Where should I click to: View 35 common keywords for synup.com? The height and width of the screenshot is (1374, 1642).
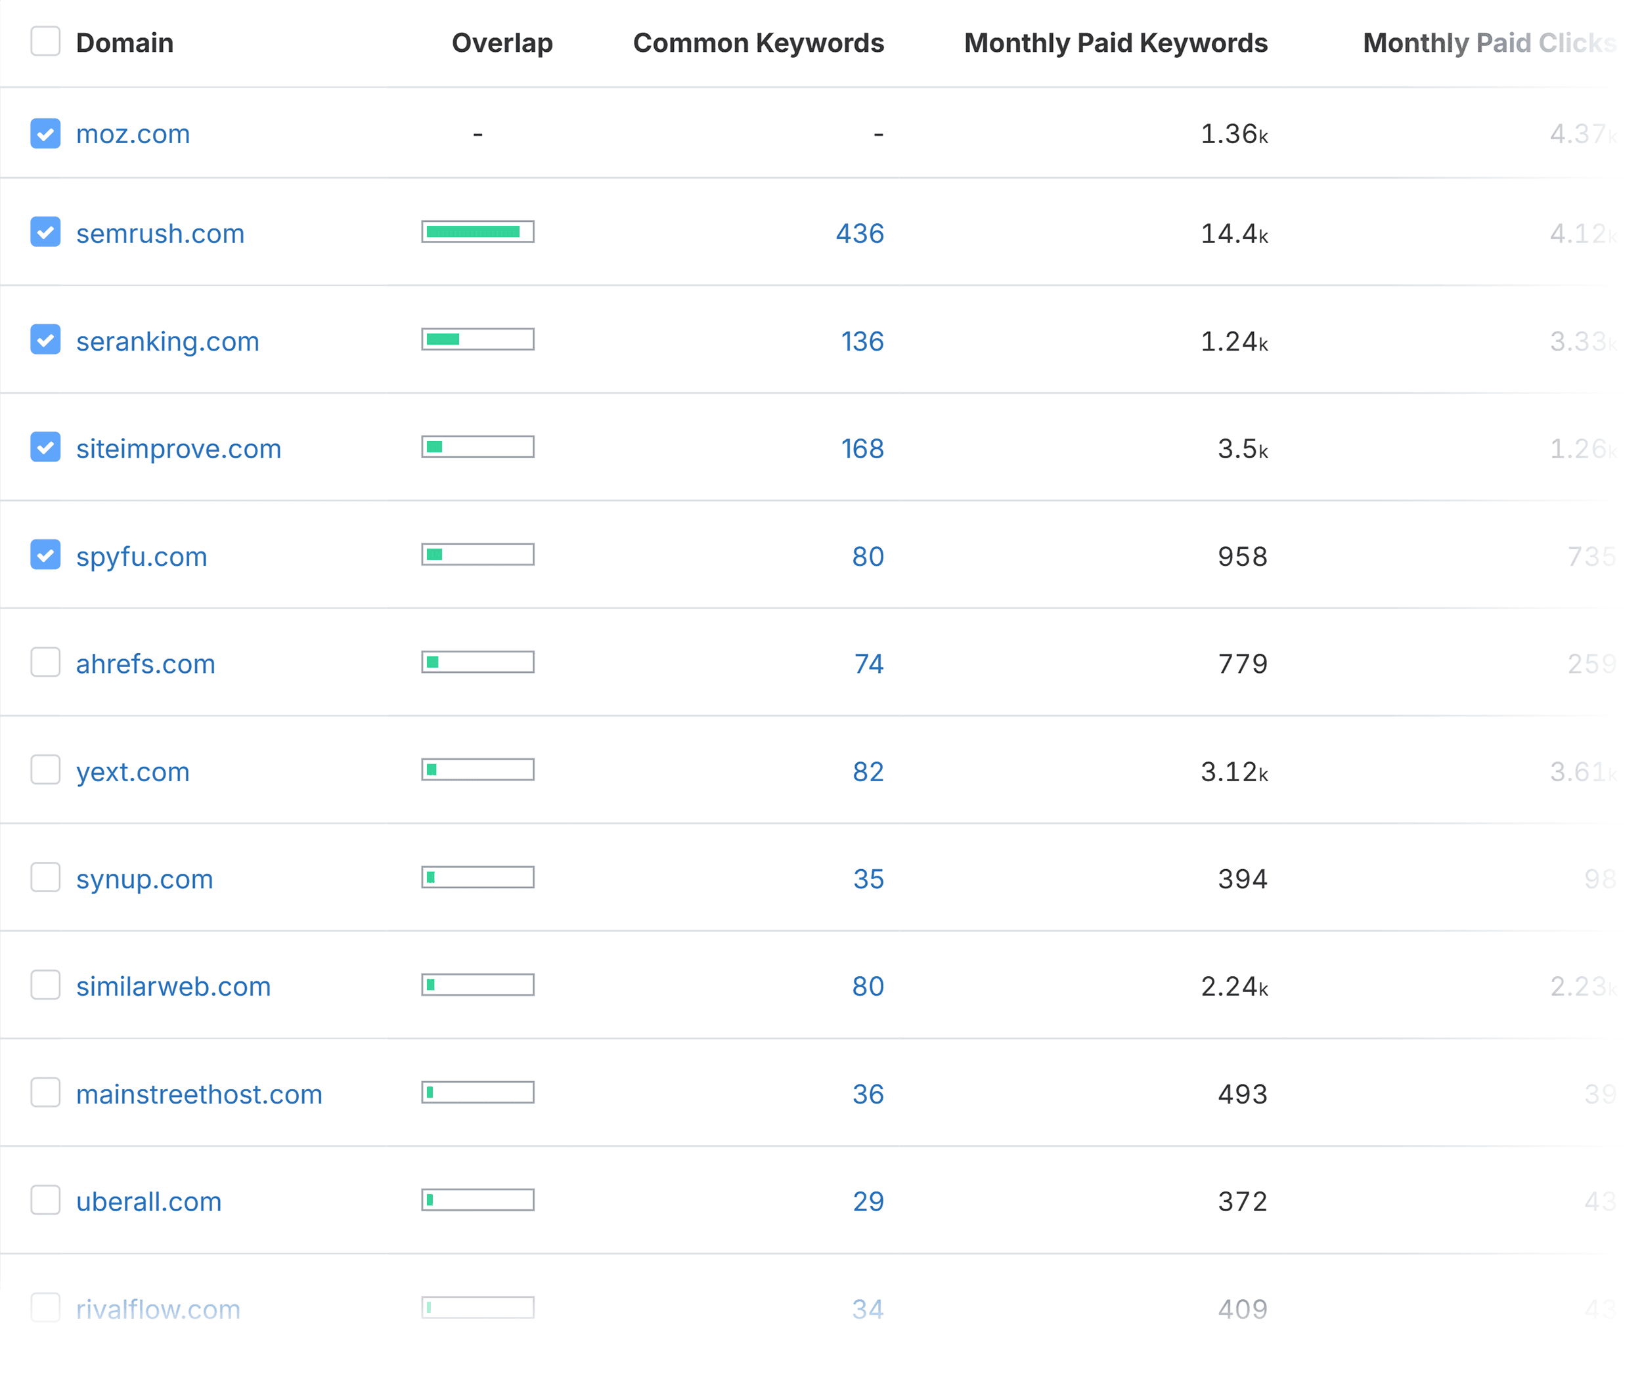pos(869,879)
